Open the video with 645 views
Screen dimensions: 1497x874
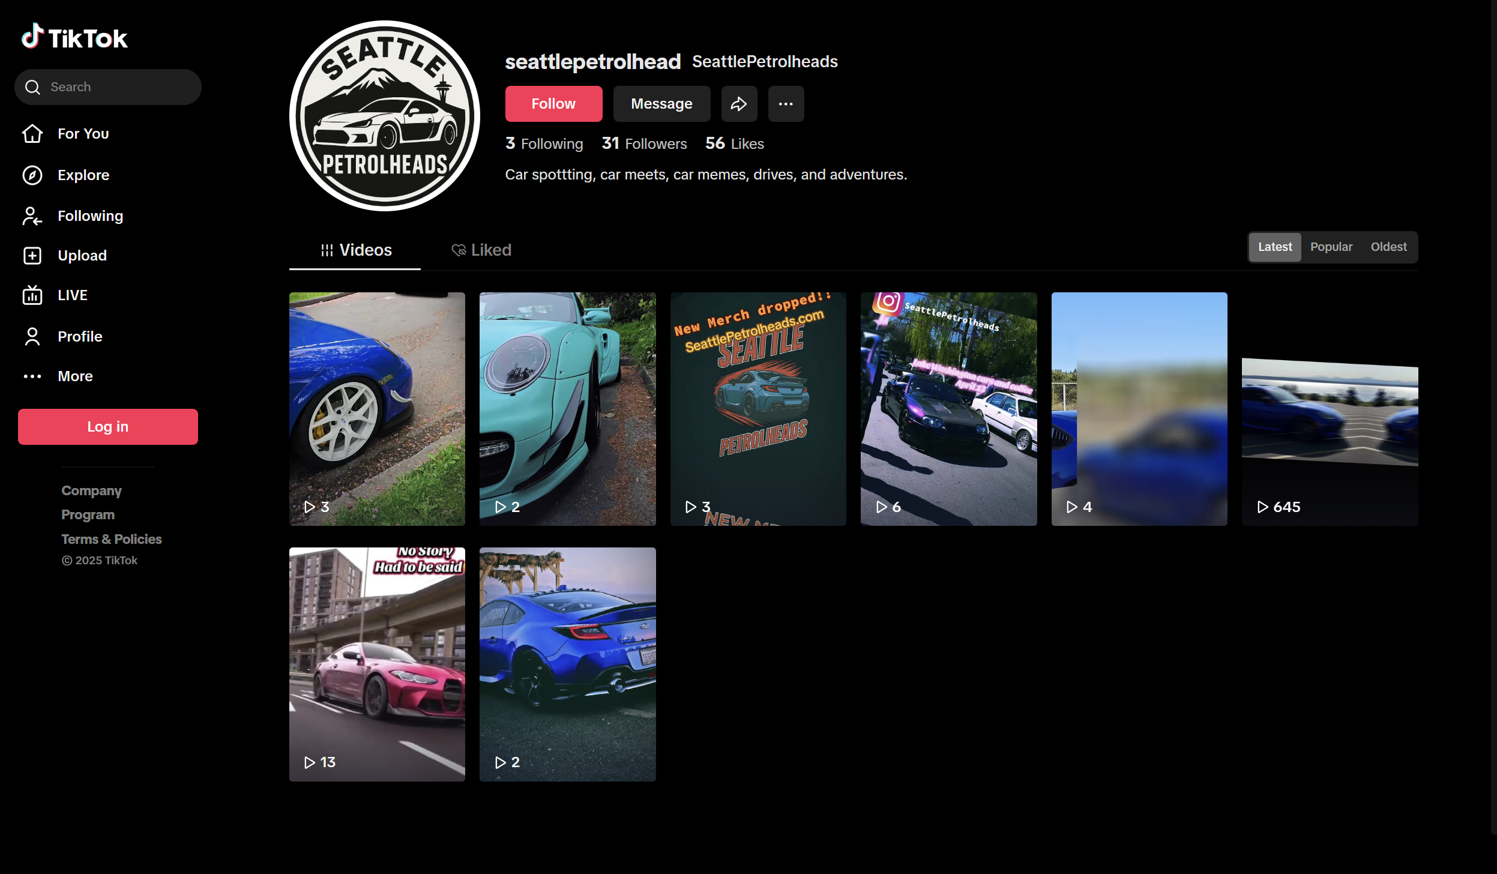click(x=1330, y=409)
